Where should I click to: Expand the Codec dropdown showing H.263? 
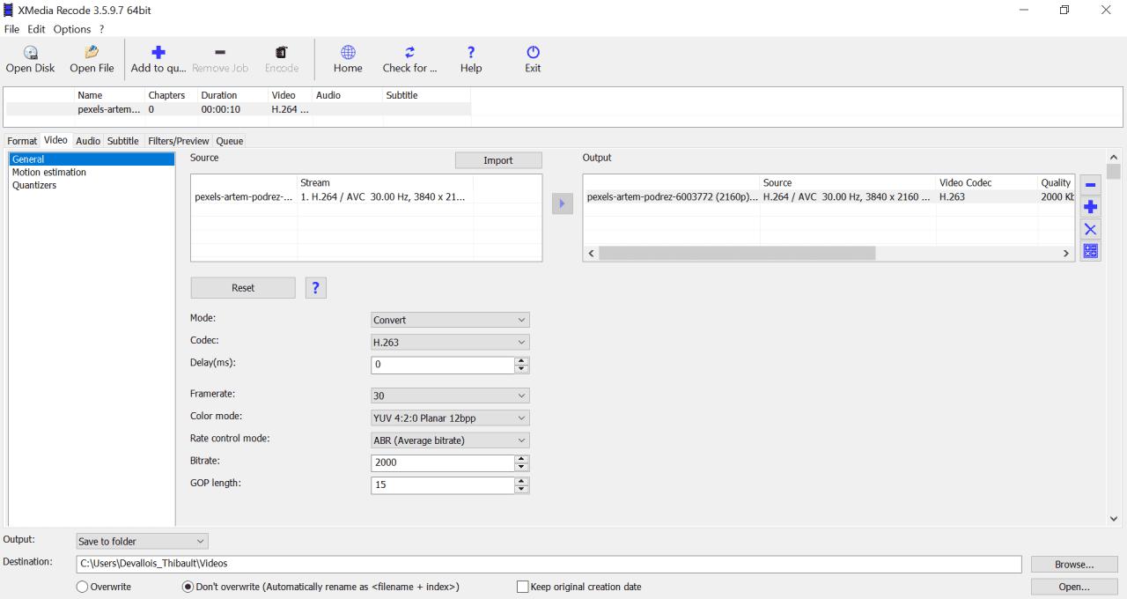450,343
